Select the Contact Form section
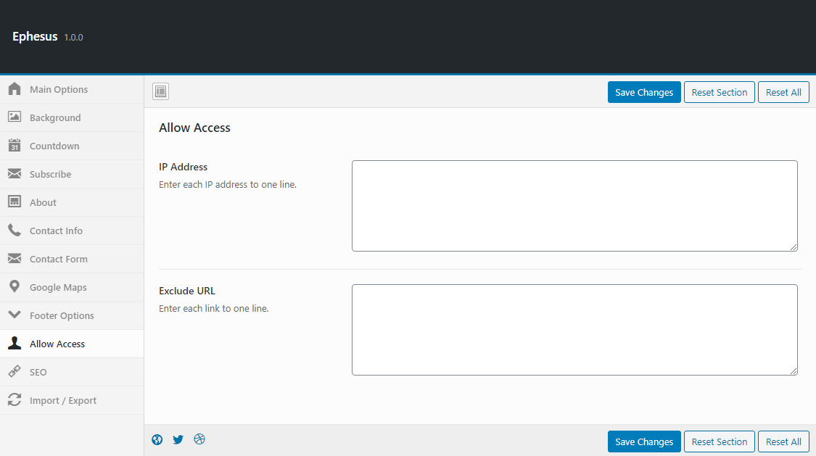 pyautogui.click(x=58, y=259)
